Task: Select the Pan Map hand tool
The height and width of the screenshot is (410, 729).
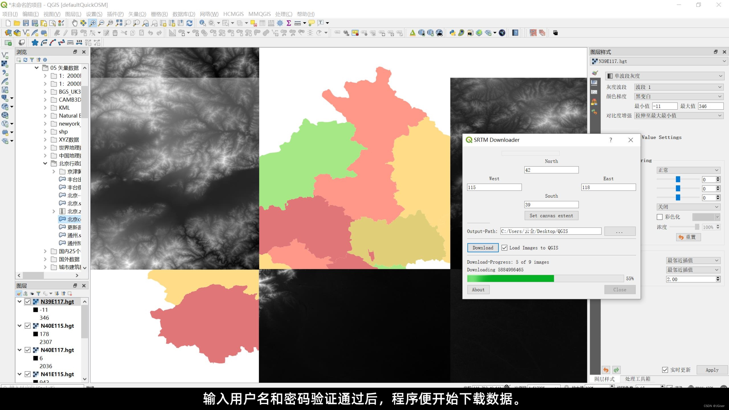Action: (x=74, y=23)
